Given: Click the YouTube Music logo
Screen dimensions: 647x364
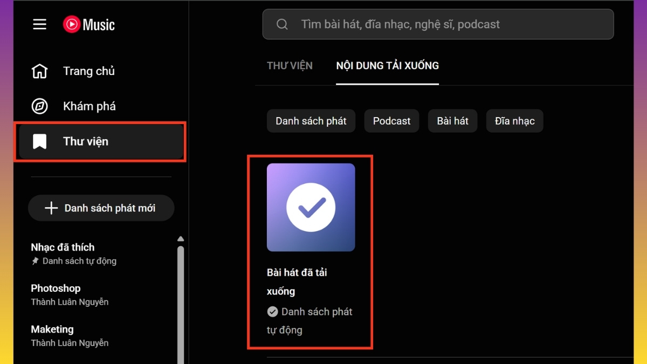Looking at the screenshot, I should [x=89, y=24].
